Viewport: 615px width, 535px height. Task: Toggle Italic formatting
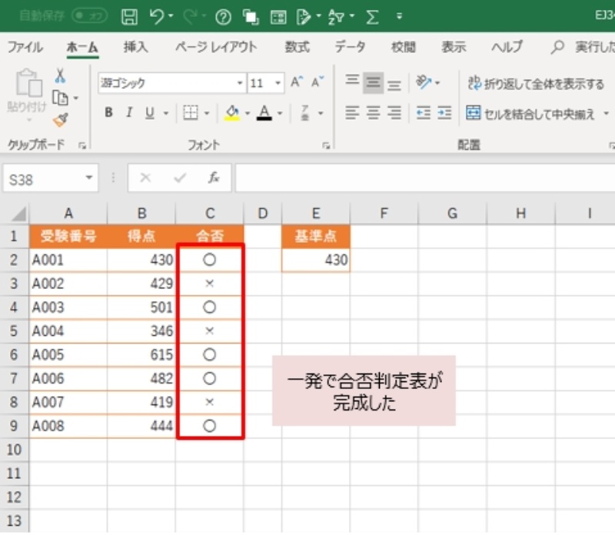(128, 113)
